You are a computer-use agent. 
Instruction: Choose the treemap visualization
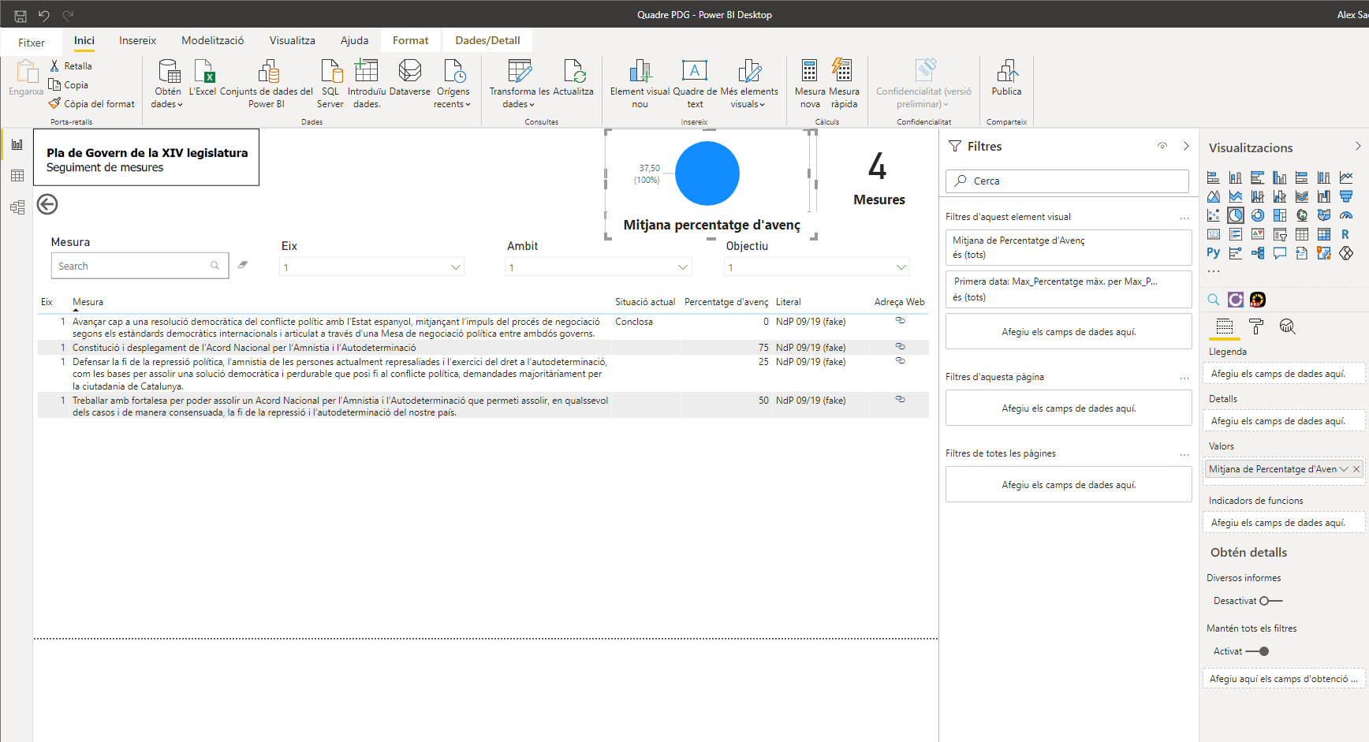(x=1280, y=215)
